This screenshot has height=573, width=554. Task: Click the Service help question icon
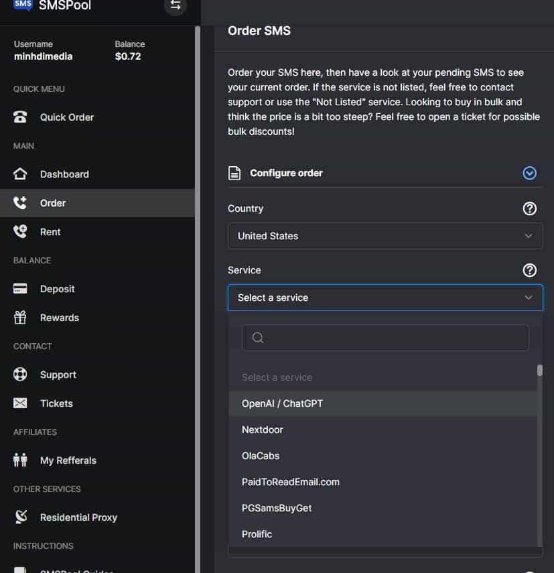529,271
